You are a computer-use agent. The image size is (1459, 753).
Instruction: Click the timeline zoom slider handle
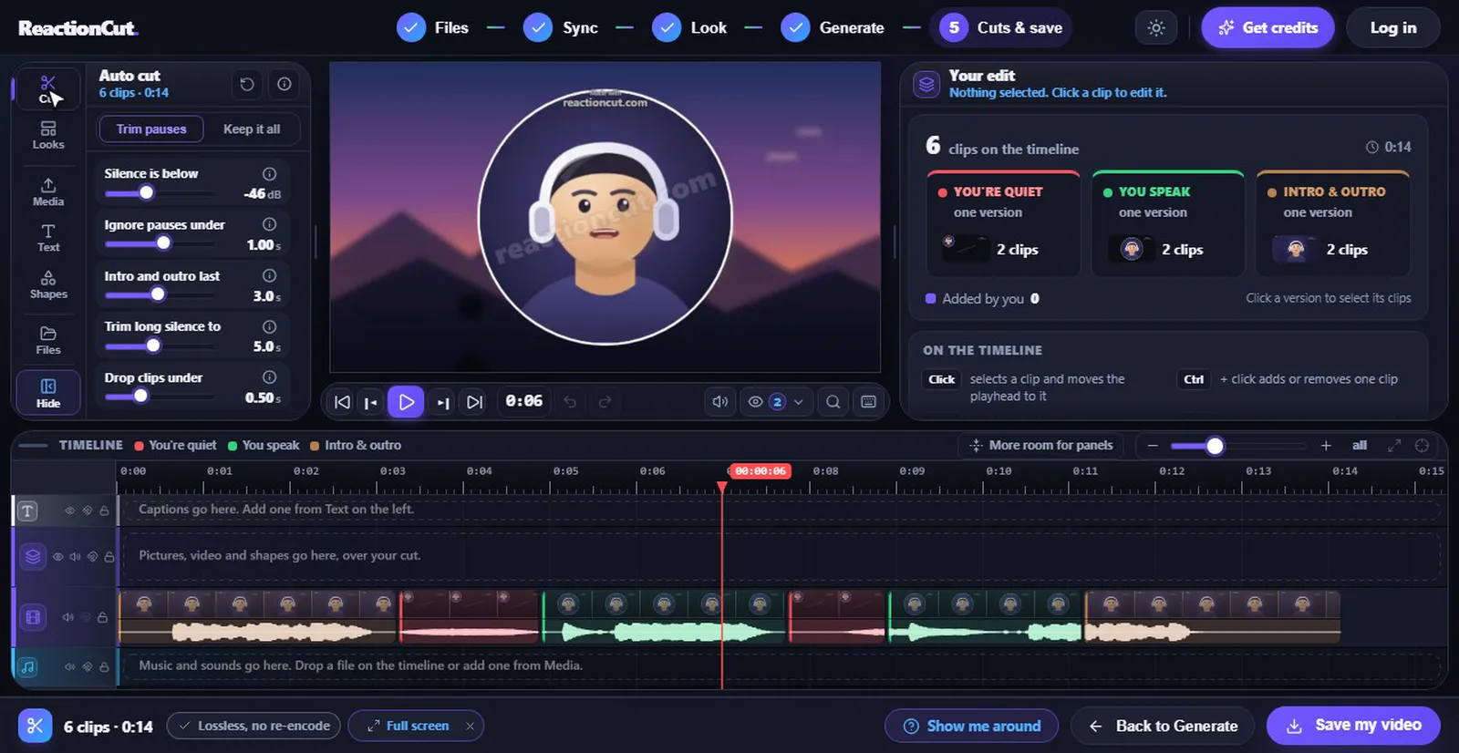pyautogui.click(x=1215, y=446)
